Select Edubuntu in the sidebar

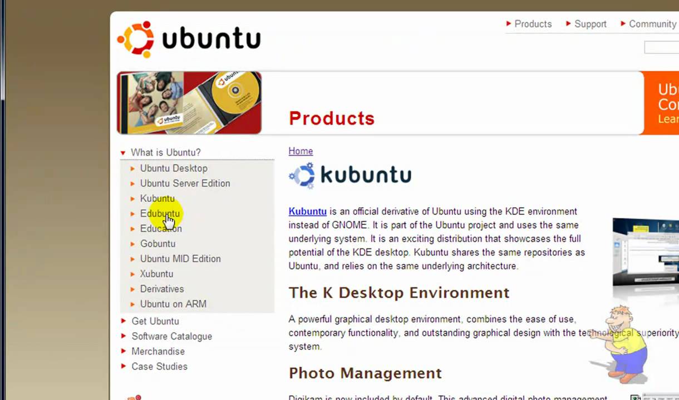pos(160,213)
